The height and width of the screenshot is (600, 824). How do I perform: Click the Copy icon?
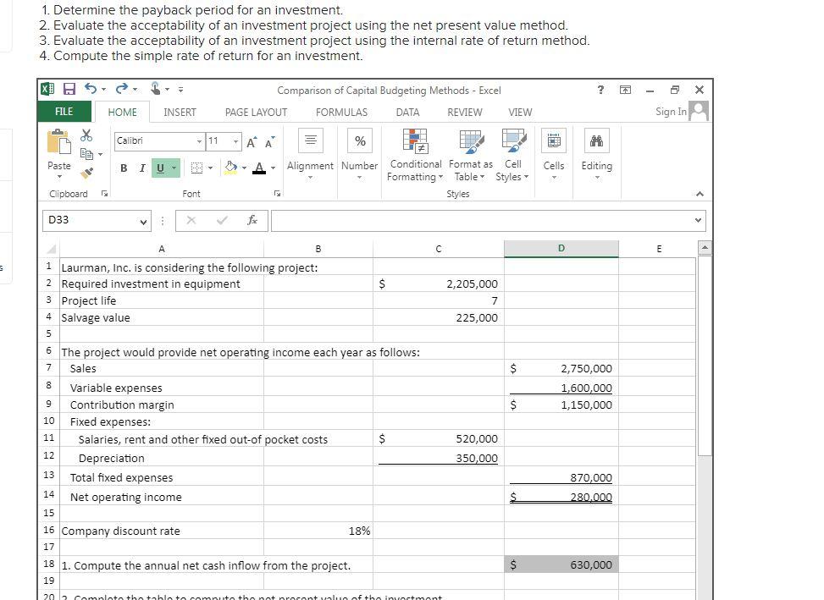pyautogui.click(x=86, y=154)
